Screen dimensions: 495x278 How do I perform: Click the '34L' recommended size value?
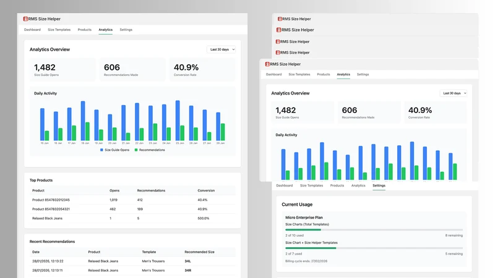pos(187,261)
